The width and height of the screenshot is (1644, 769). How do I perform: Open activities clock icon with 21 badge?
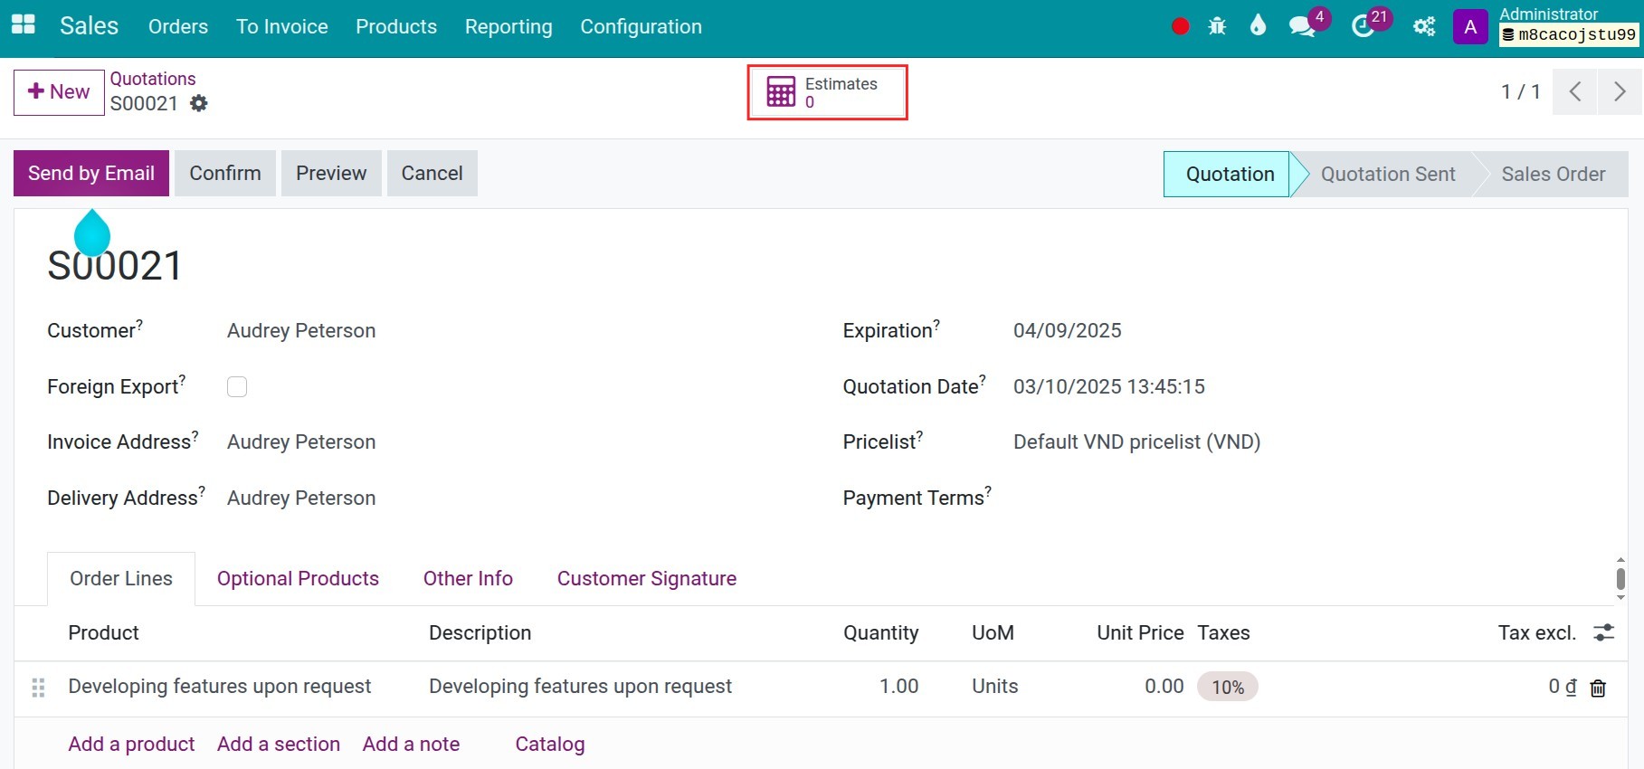click(x=1363, y=26)
